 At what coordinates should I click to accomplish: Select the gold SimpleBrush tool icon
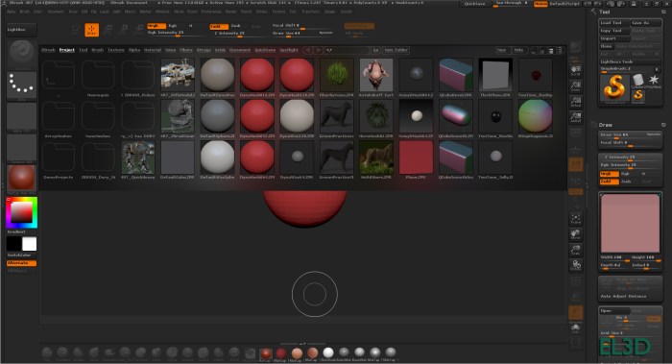pyautogui.click(x=614, y=88)
